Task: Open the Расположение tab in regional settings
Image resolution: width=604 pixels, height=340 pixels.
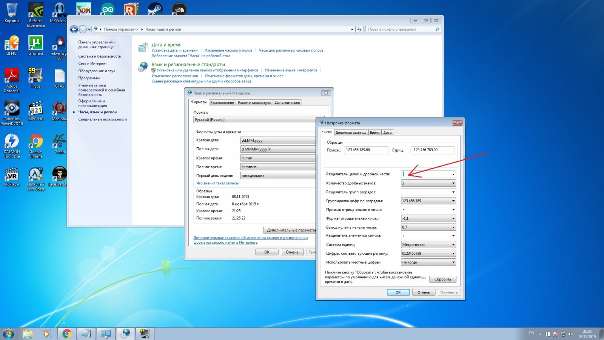Action: (x=222, y=103)
